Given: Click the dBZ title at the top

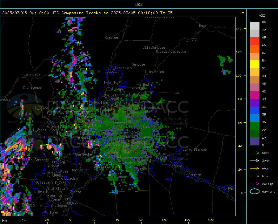Looking at the screenshot, I should tap(139, 5).
